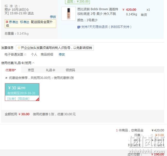This screenshot has width=167, height=156.
Task: Open the Bobbi Brown foundation product thumbnail
Action: tap(69, 14)
